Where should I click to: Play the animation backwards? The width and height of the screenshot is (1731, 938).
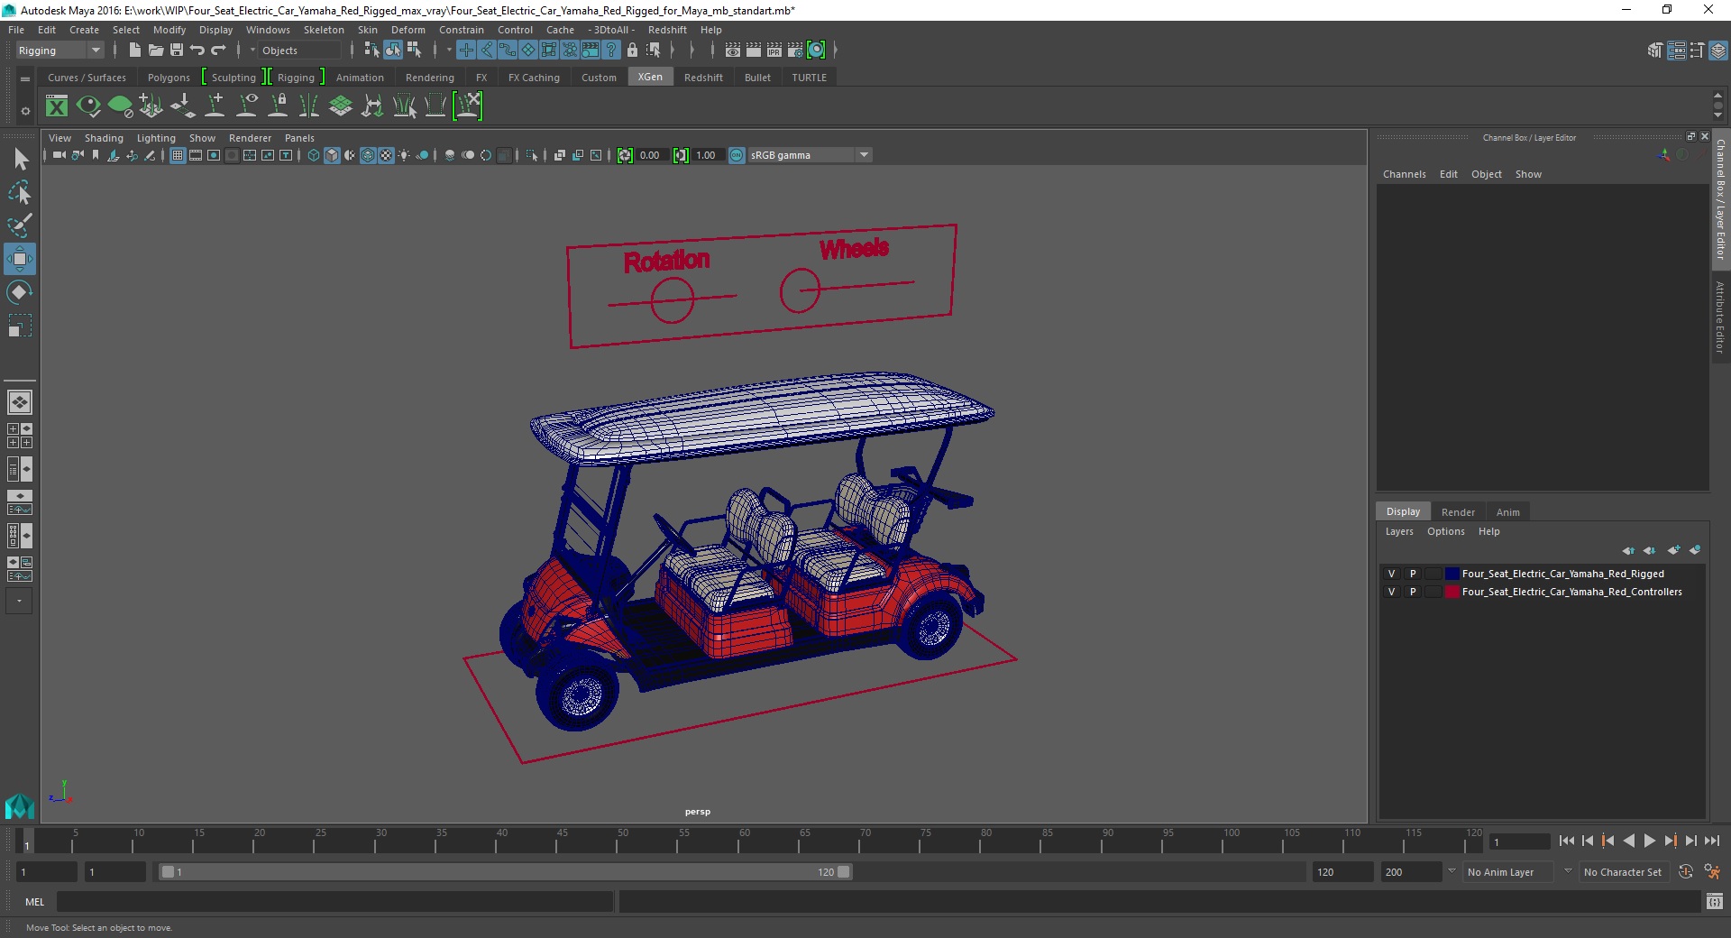[1629, 841]
